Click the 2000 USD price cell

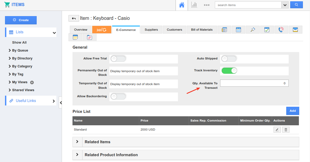(148, 130)
